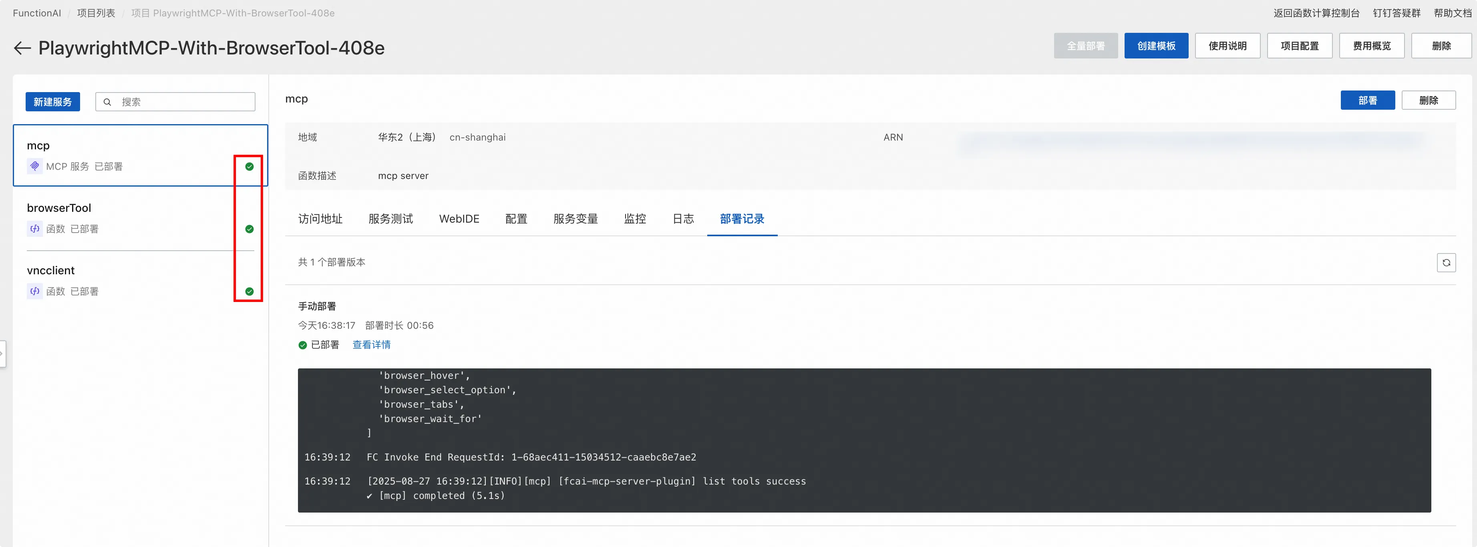Viewport: 1477px width, 547px height.
Task: Switch to the 监控 tab
Action: coord(635,219)
